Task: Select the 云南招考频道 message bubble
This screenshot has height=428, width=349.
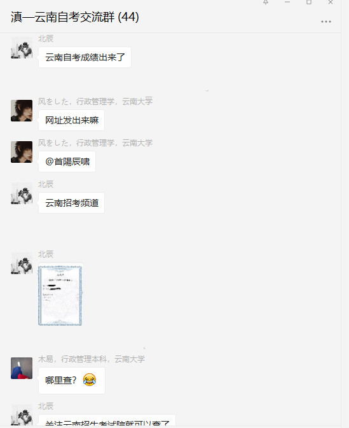Action: [71, 203]
